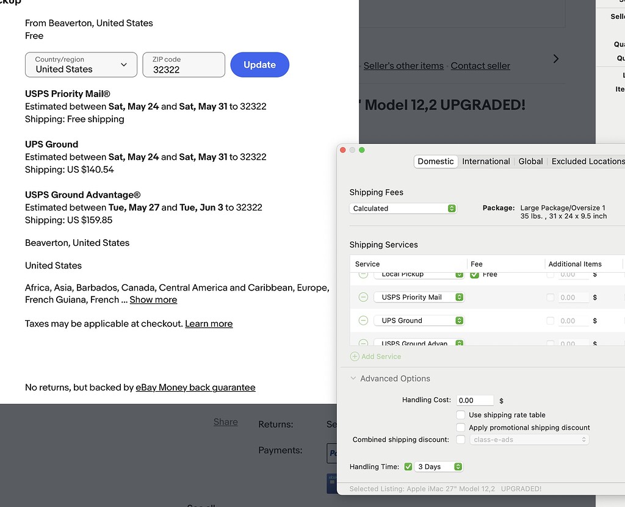625x507 pixels.
Task: Enable Use shipping rate table
Action: tap(460, 415)
